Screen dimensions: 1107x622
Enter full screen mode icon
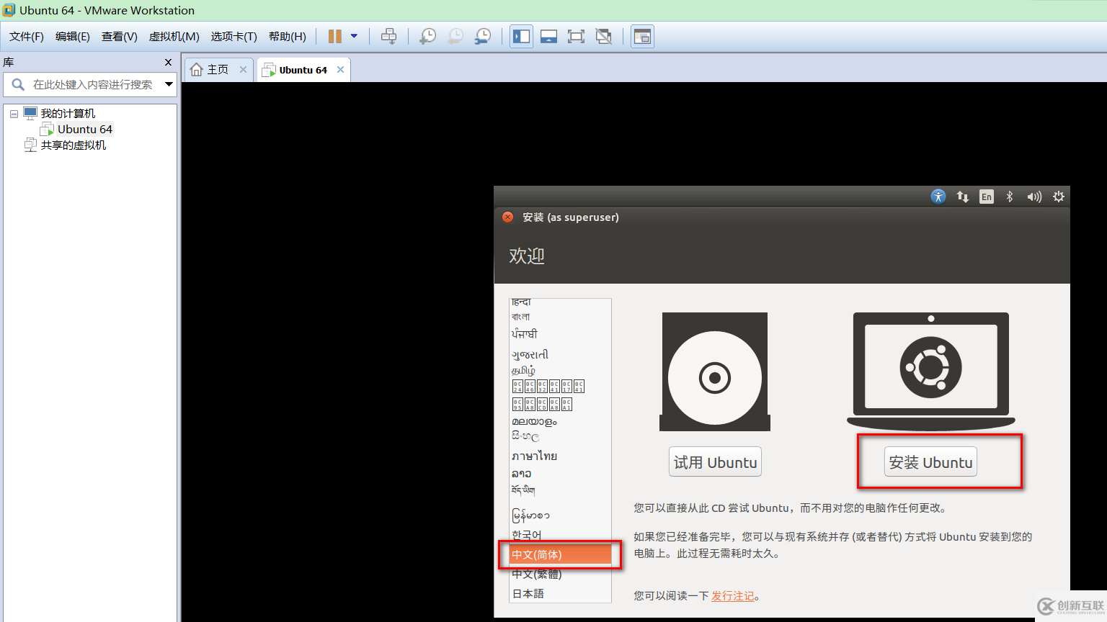point(576,36)
